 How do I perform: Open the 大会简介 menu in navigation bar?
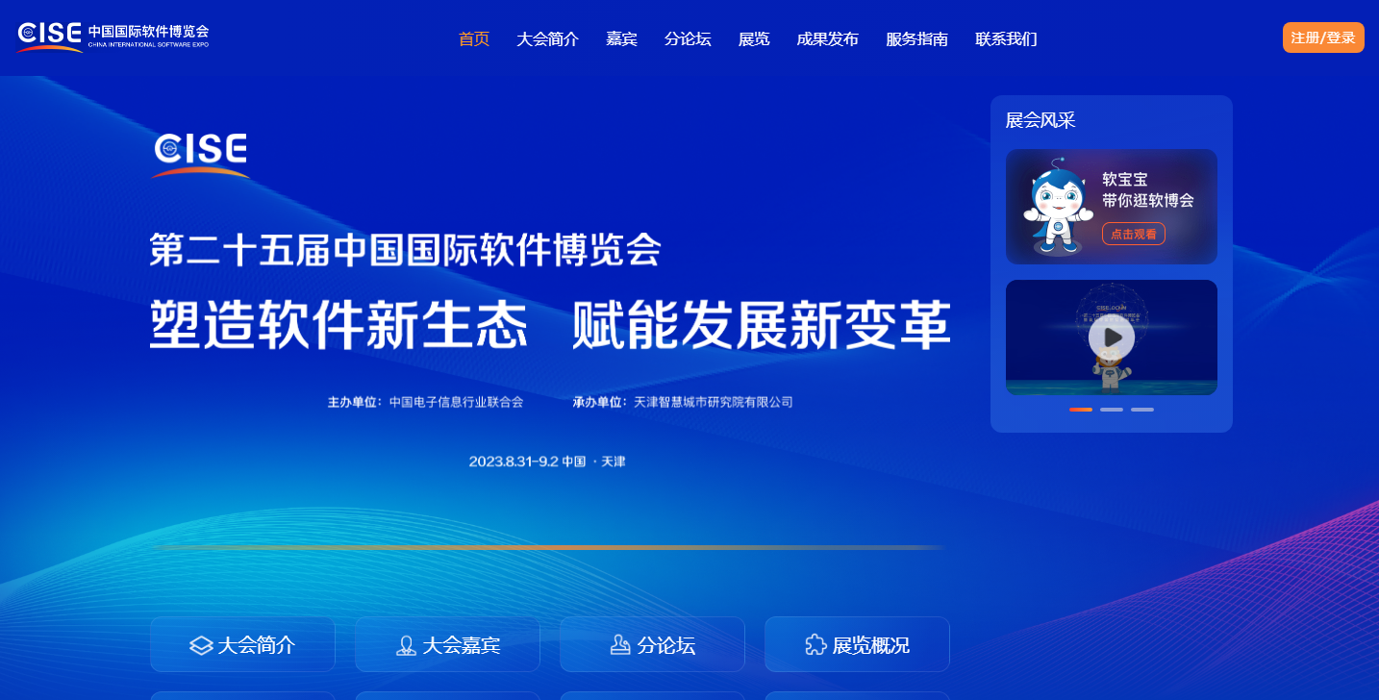[x=547, y=39]
